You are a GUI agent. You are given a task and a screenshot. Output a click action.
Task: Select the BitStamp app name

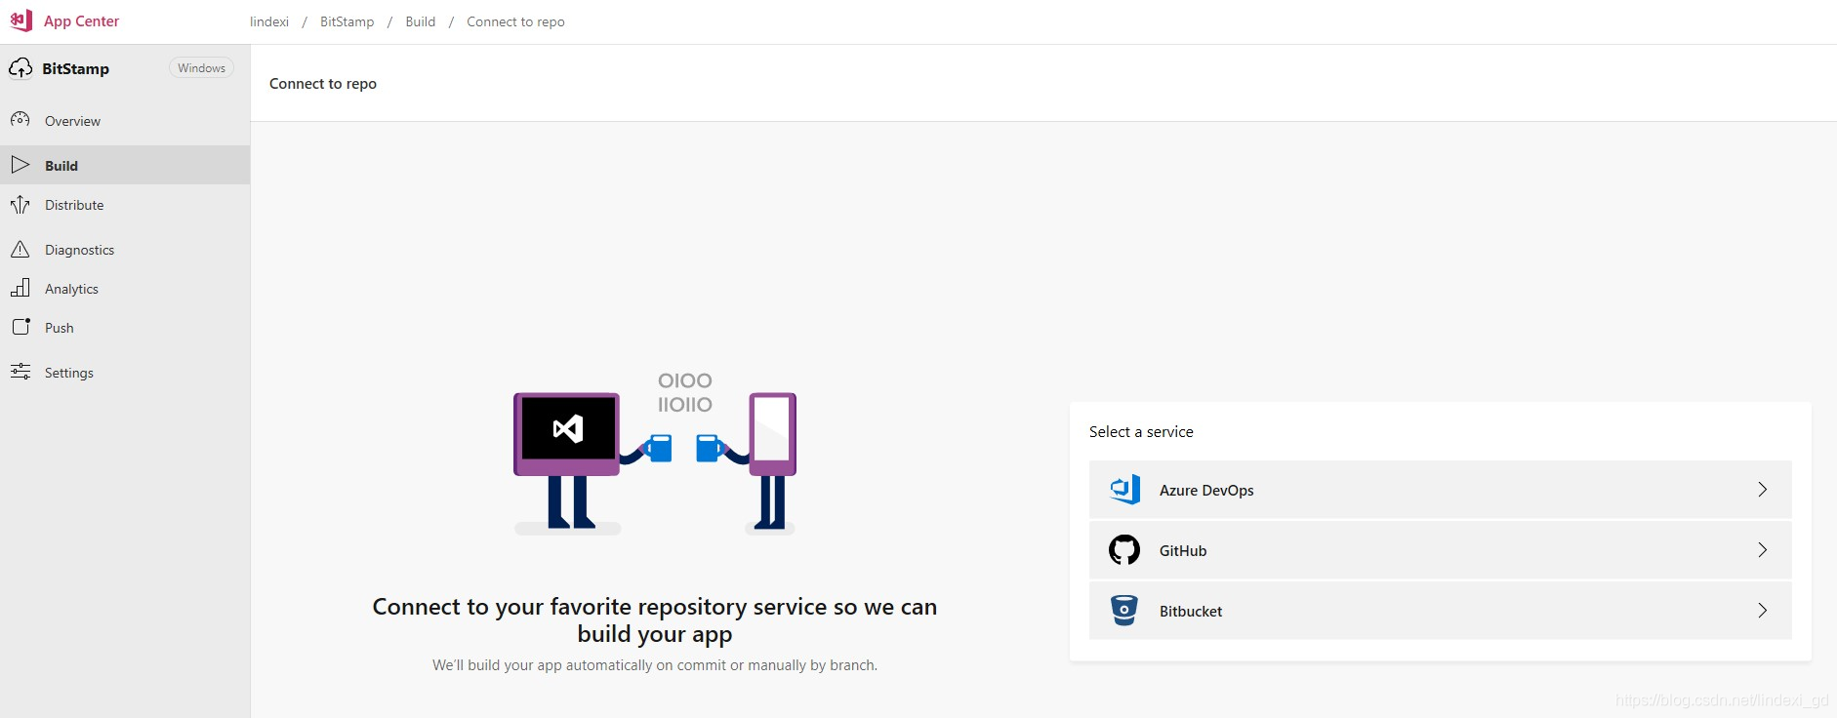pyautogui.click(x=75, y=68)
